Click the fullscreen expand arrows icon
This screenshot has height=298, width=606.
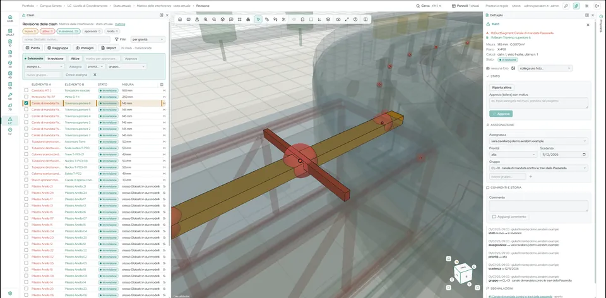pos(347,20)
